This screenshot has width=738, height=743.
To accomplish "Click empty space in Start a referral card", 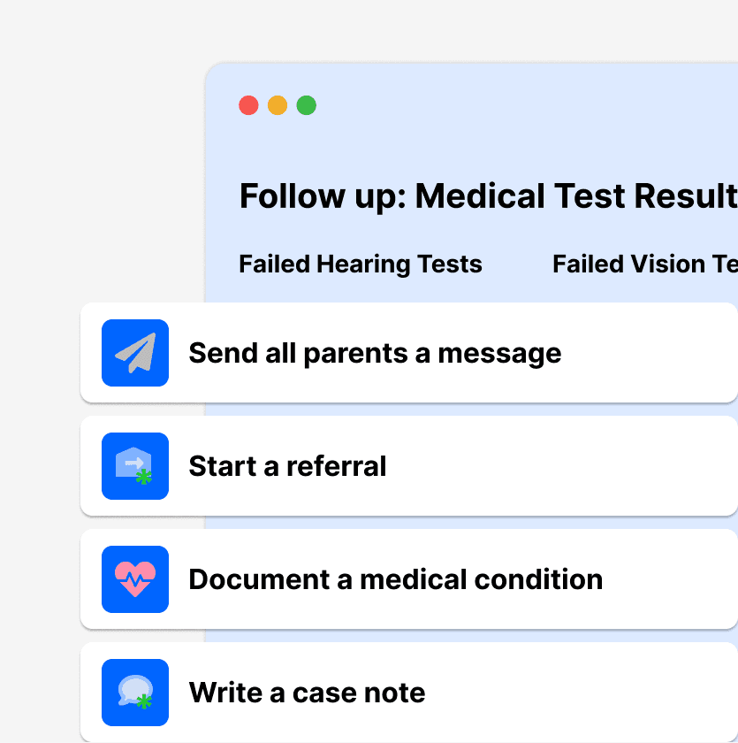I will tap(568, 466).
